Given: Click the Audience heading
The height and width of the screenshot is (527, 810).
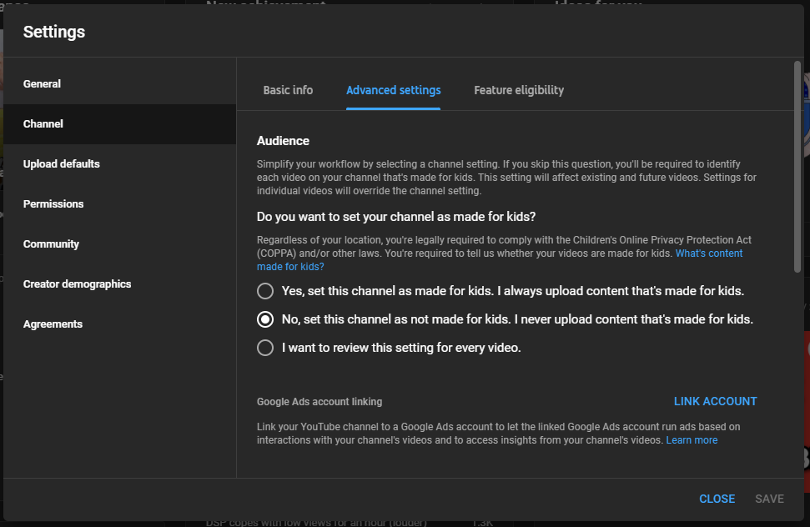Looking at the screenshot, I should 283,141.
